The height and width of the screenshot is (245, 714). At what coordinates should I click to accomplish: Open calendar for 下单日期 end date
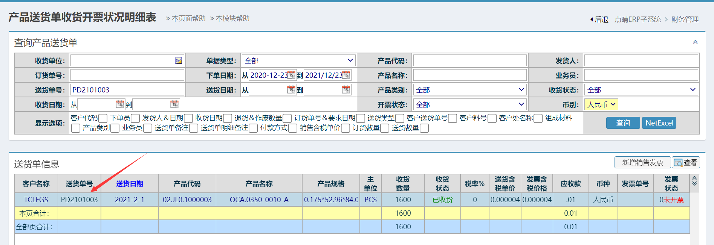(x=346, y=75)
